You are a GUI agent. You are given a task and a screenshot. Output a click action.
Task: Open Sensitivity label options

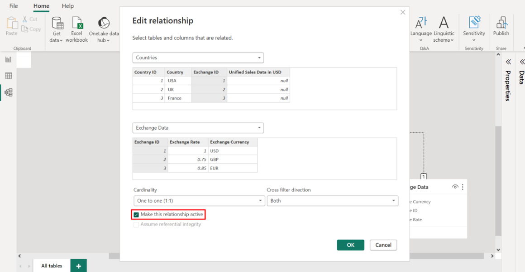pos(474,24)
